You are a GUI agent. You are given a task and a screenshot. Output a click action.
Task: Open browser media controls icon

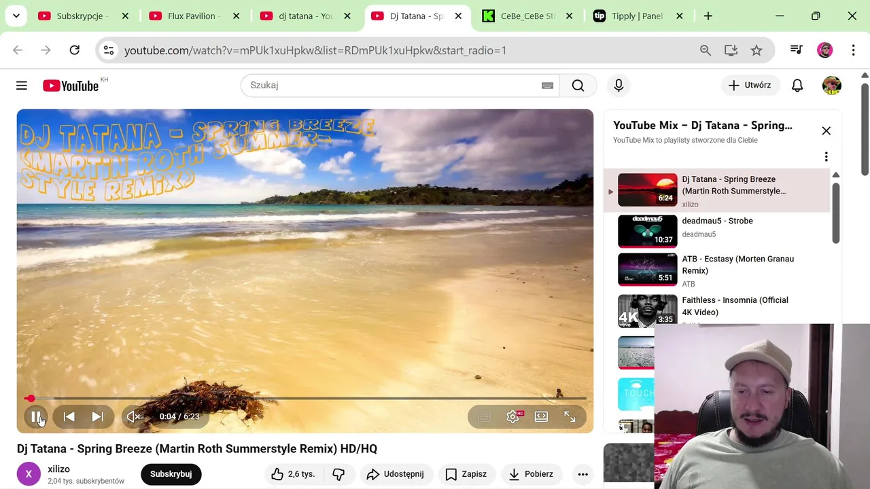(x=796, y=50)
